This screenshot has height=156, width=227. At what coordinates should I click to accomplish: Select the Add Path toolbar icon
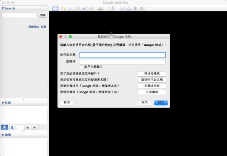(x=78, y=8)
